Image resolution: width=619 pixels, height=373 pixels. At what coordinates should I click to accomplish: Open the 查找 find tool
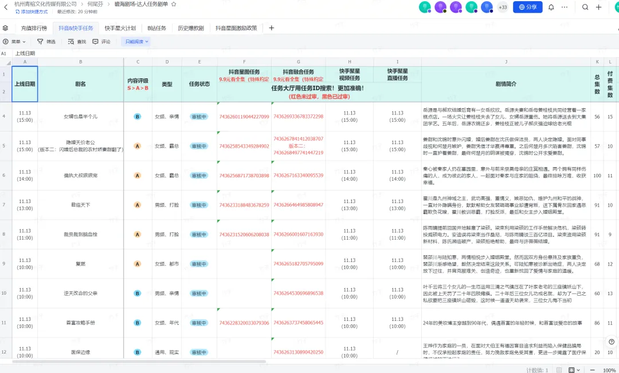[x=77, y=41]
